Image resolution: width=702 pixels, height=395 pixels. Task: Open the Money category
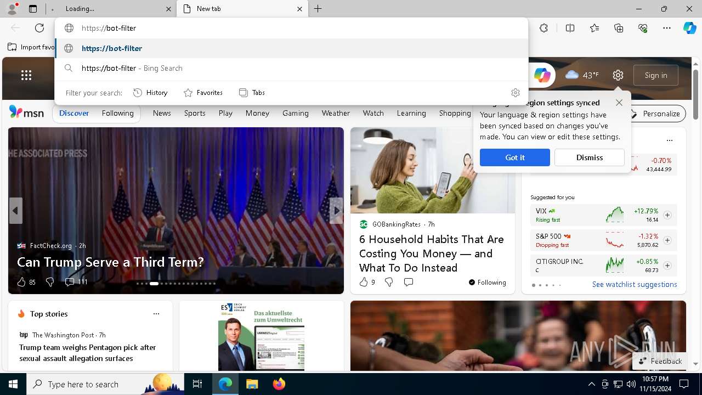257,113
